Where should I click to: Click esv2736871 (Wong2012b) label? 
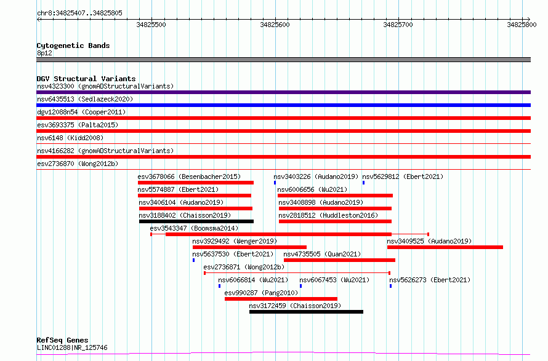244,267
